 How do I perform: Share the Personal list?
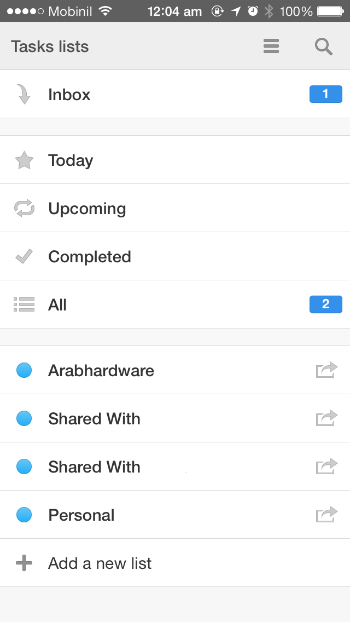326,515
